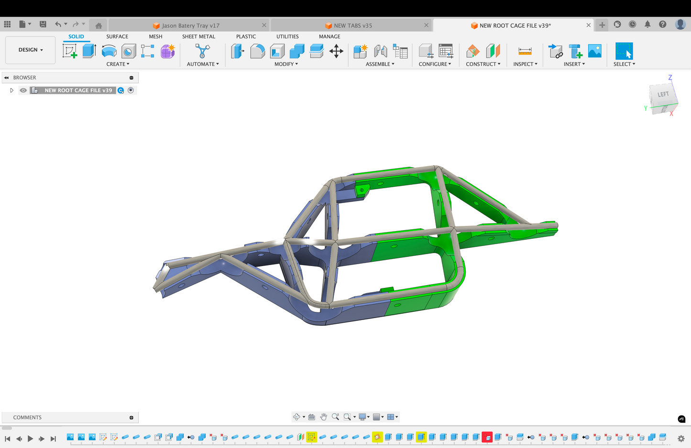Click the Insert Decal image icon
The height and width of the screenshot is (448, 691).
(594, 51)
